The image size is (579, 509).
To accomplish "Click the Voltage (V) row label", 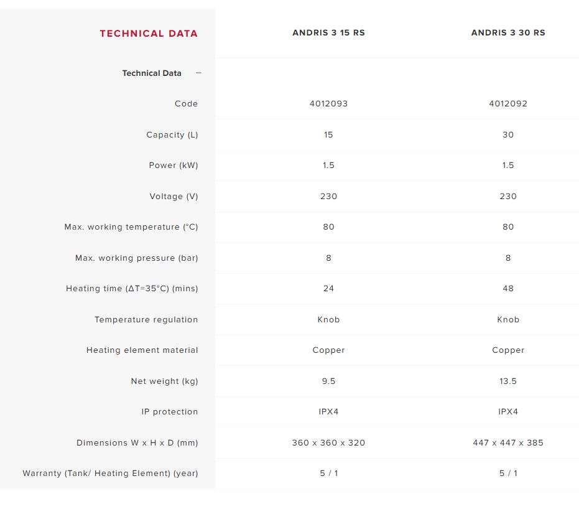I will [x=174, y=196].
